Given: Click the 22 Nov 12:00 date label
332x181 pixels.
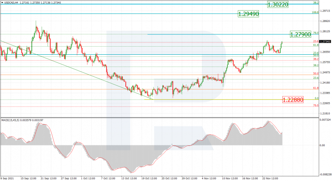Looking at the screenshot, I should 270,178.
